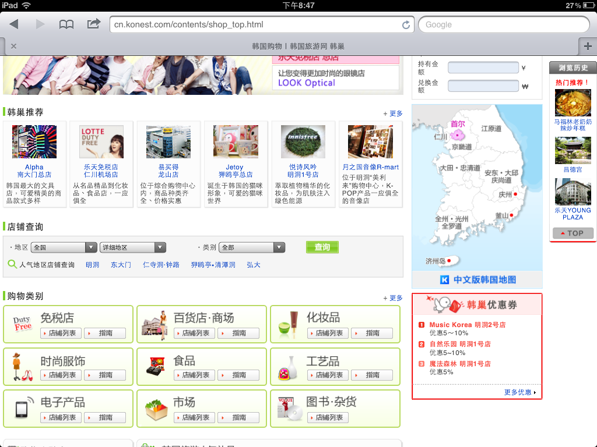The image size is (597, 447).
Task: Click 店铺列表 under 图书·杂货
Action: tap(328, 417)
